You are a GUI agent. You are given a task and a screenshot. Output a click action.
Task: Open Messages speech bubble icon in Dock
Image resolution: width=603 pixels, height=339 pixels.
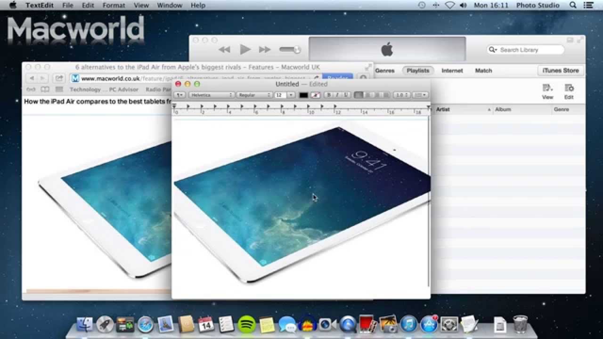coord(287,324)
